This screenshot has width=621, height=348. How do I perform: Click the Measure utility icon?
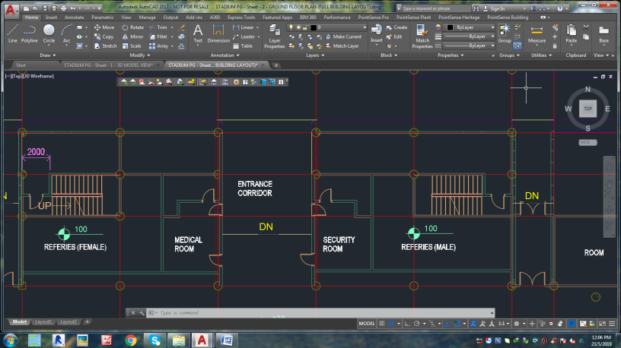(537, 33)
